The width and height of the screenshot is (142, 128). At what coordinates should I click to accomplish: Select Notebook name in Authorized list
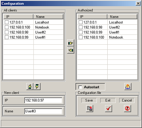(116, 37)
